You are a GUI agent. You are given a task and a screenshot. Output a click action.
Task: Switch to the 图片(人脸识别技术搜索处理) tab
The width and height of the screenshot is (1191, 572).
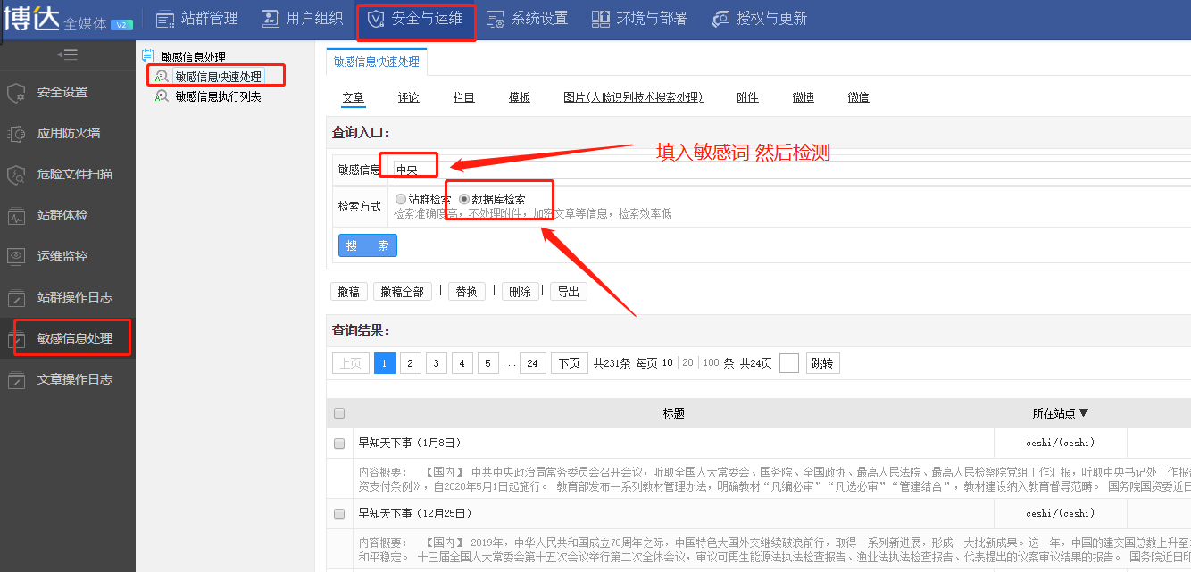(x=634, y=97)
